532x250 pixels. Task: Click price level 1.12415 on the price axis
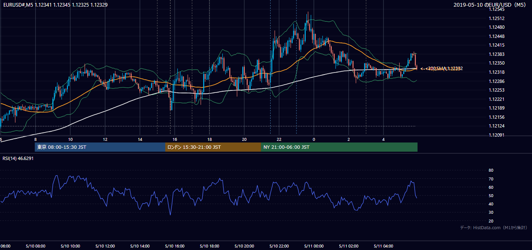point(496,45)
